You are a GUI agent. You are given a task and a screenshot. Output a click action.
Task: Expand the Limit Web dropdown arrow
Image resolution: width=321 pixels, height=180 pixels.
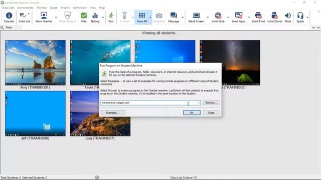click(228, 17)
